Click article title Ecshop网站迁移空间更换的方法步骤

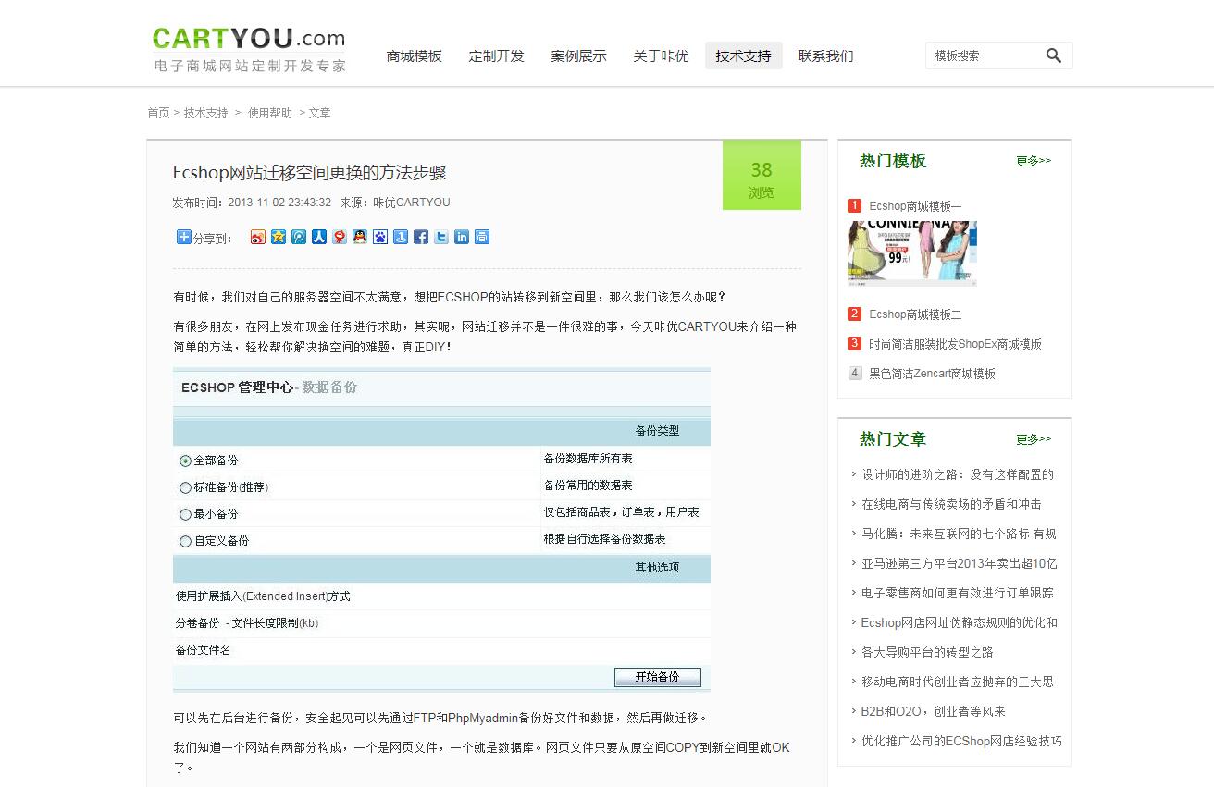[310, 173]
